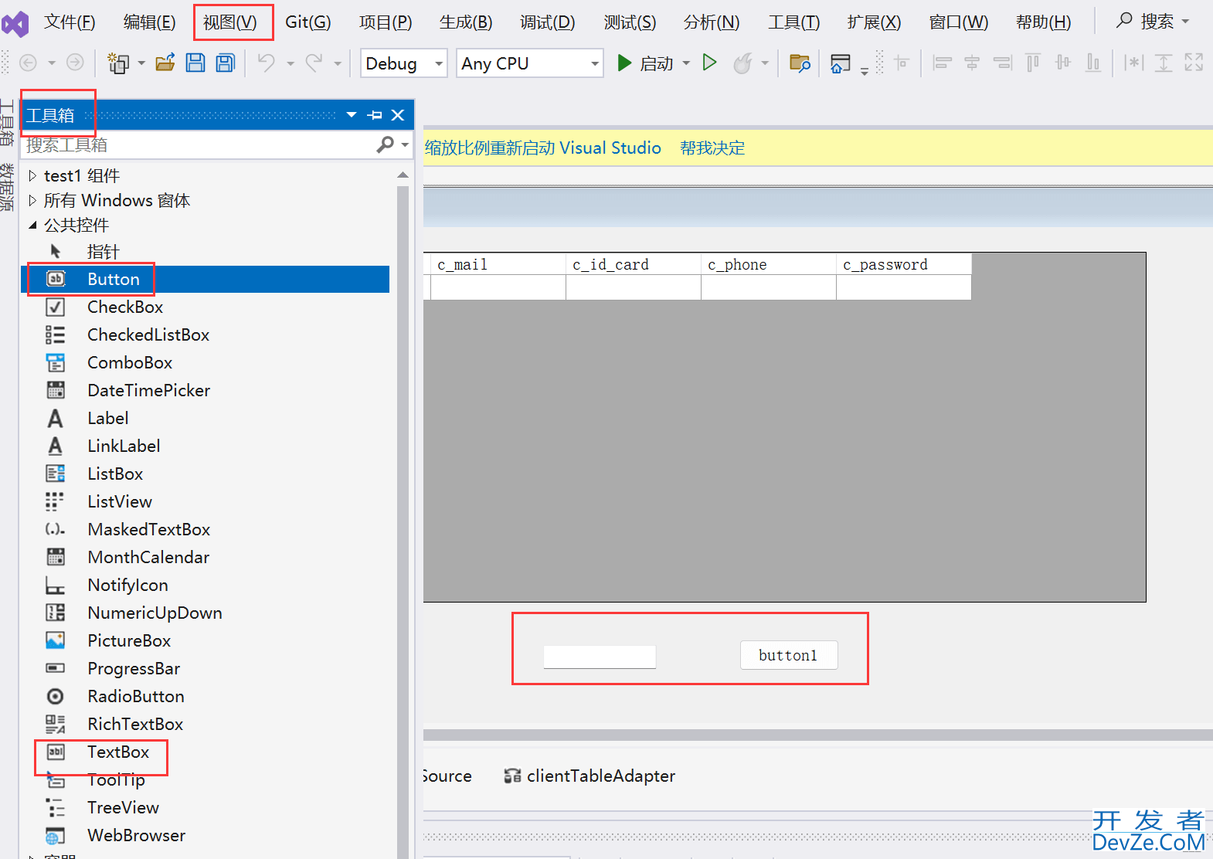Open the toolbox window options dropdown arrow
The height and width of the screenshot is (859, 1213).
click(x=352, y=115)
